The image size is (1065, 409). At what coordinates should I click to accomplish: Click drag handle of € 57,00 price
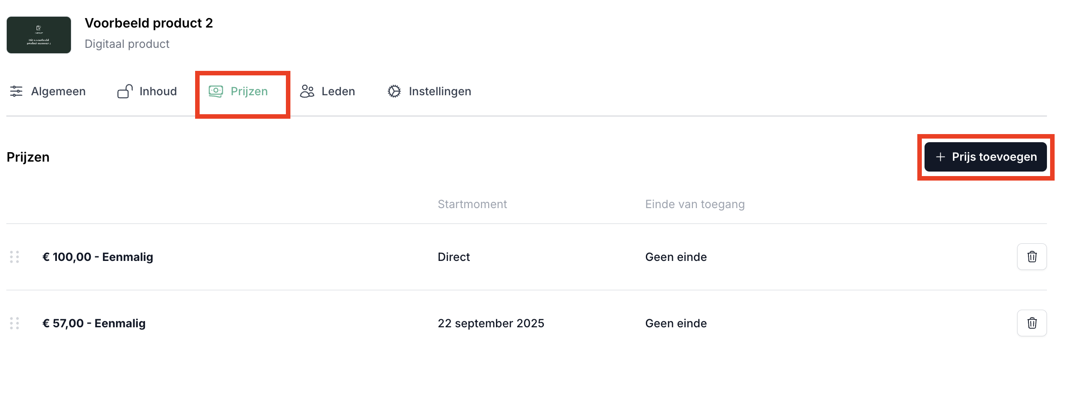14,323
